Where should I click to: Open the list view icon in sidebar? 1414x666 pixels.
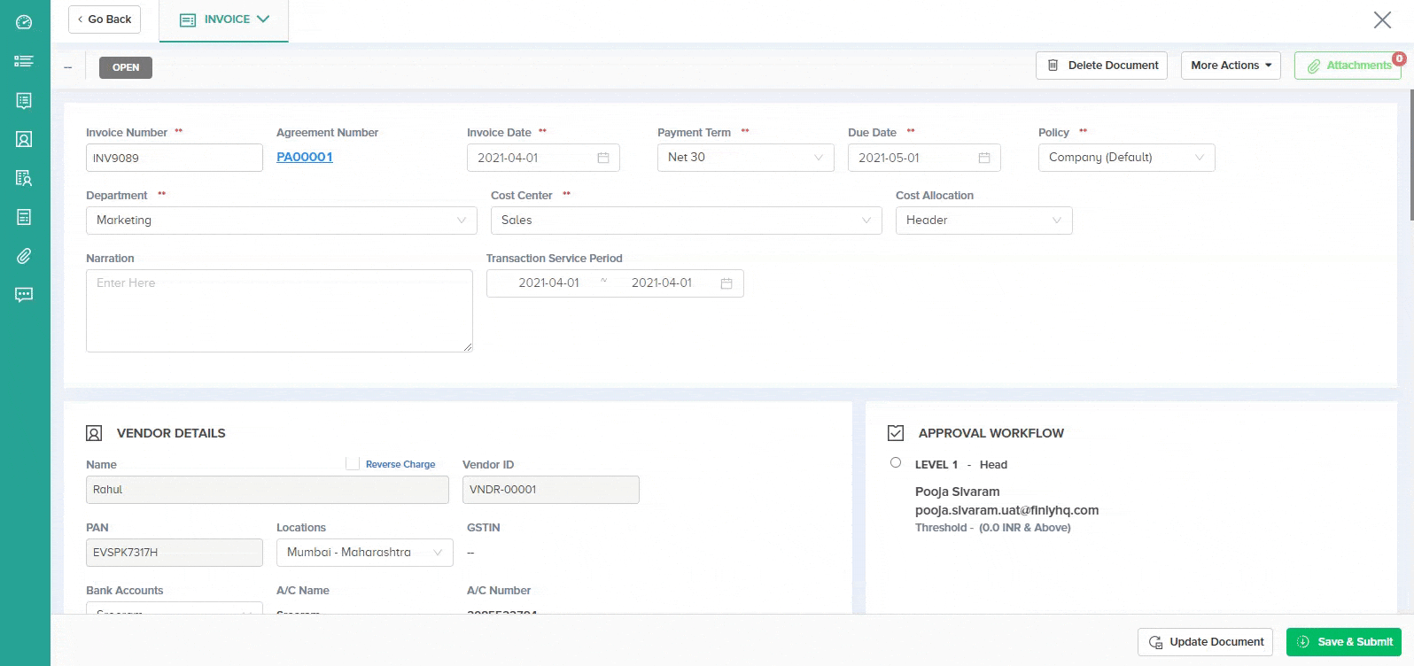[24, 61]
